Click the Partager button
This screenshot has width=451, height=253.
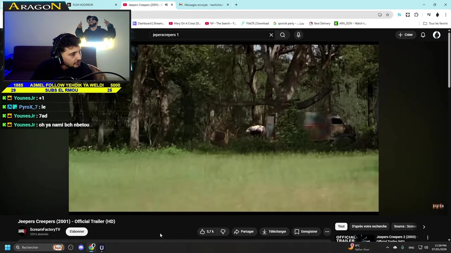(244, 232)
